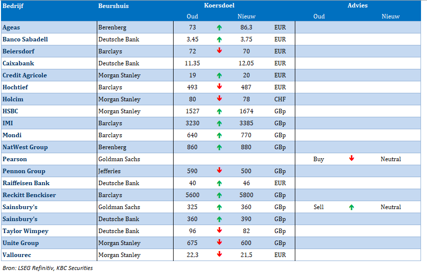Click the Oud subheader under Koersdoel

click(192, 16)
